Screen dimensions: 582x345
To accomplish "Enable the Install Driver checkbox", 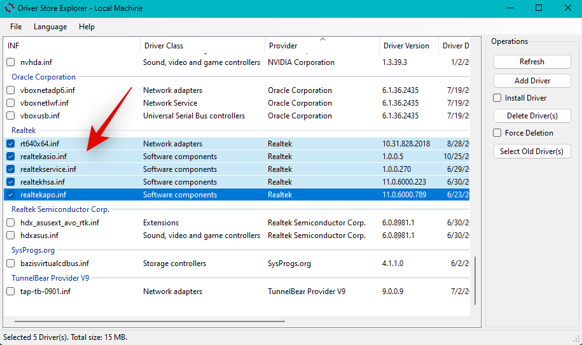I will 497,98.
